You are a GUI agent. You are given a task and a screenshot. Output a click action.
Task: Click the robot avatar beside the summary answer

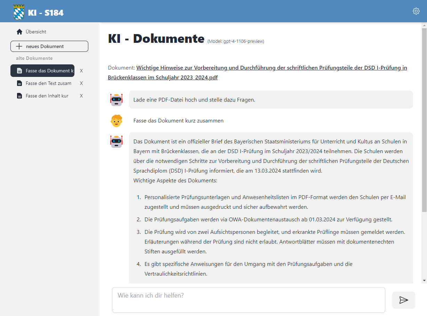click(116, 141)
